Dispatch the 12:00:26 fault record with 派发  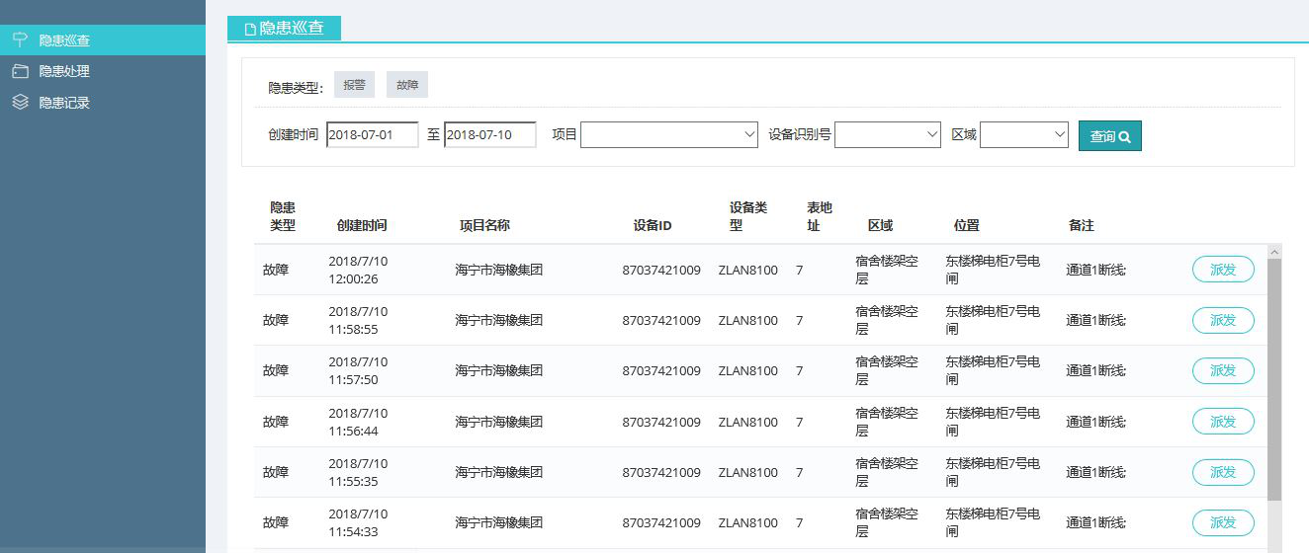pyautogui.click(x=1222, y=270)
